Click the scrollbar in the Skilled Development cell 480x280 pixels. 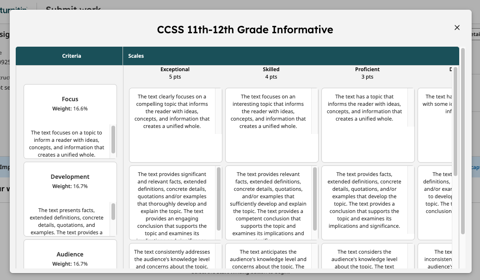click(315, 199)
